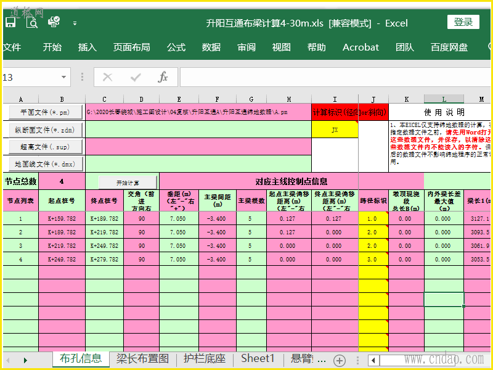
Task: Click the 纵断面文件(*.zdm) button
Action: [46, 130]
